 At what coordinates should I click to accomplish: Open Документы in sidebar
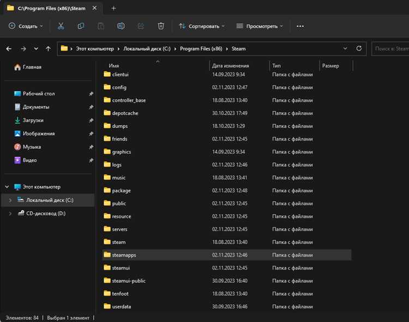click(32, 107)
